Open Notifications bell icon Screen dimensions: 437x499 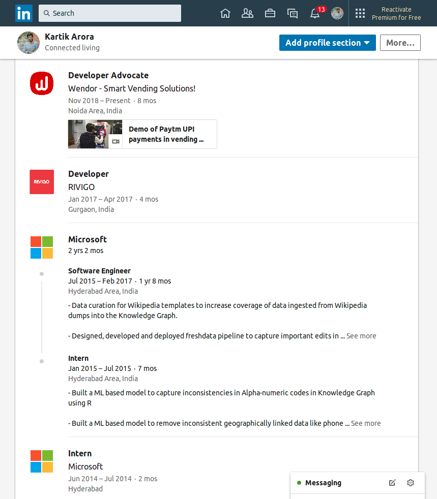[315, 13]
